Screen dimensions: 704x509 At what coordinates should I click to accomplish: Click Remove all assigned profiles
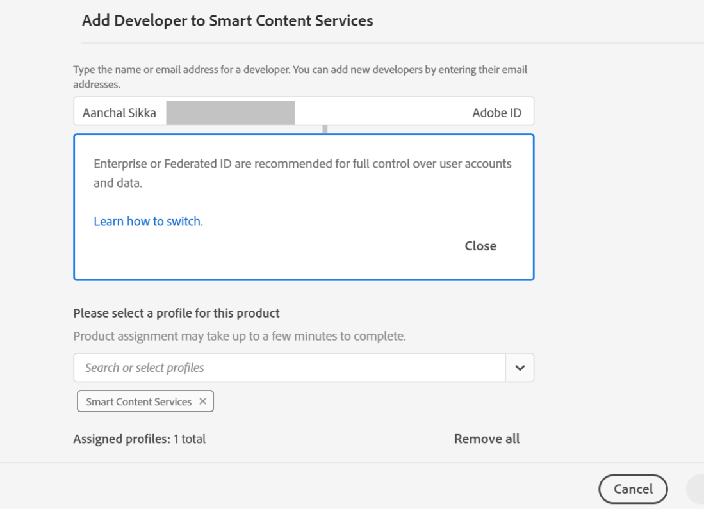coord(487,439)
